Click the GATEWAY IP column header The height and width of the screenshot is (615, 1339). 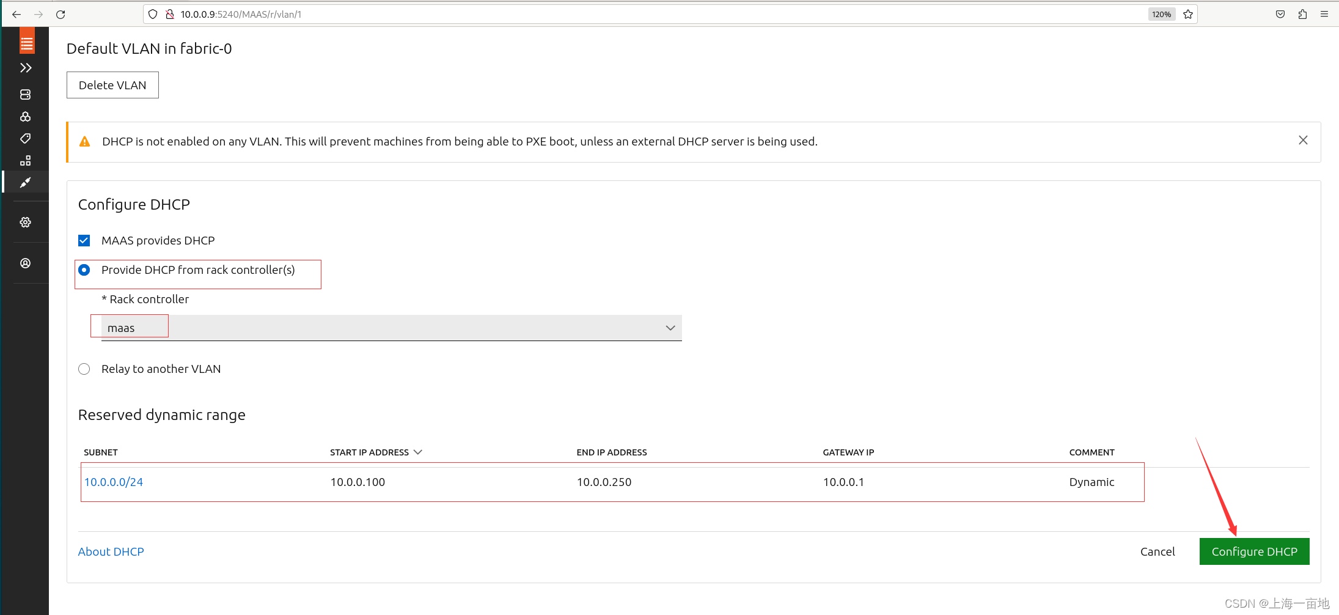point(848,452)
